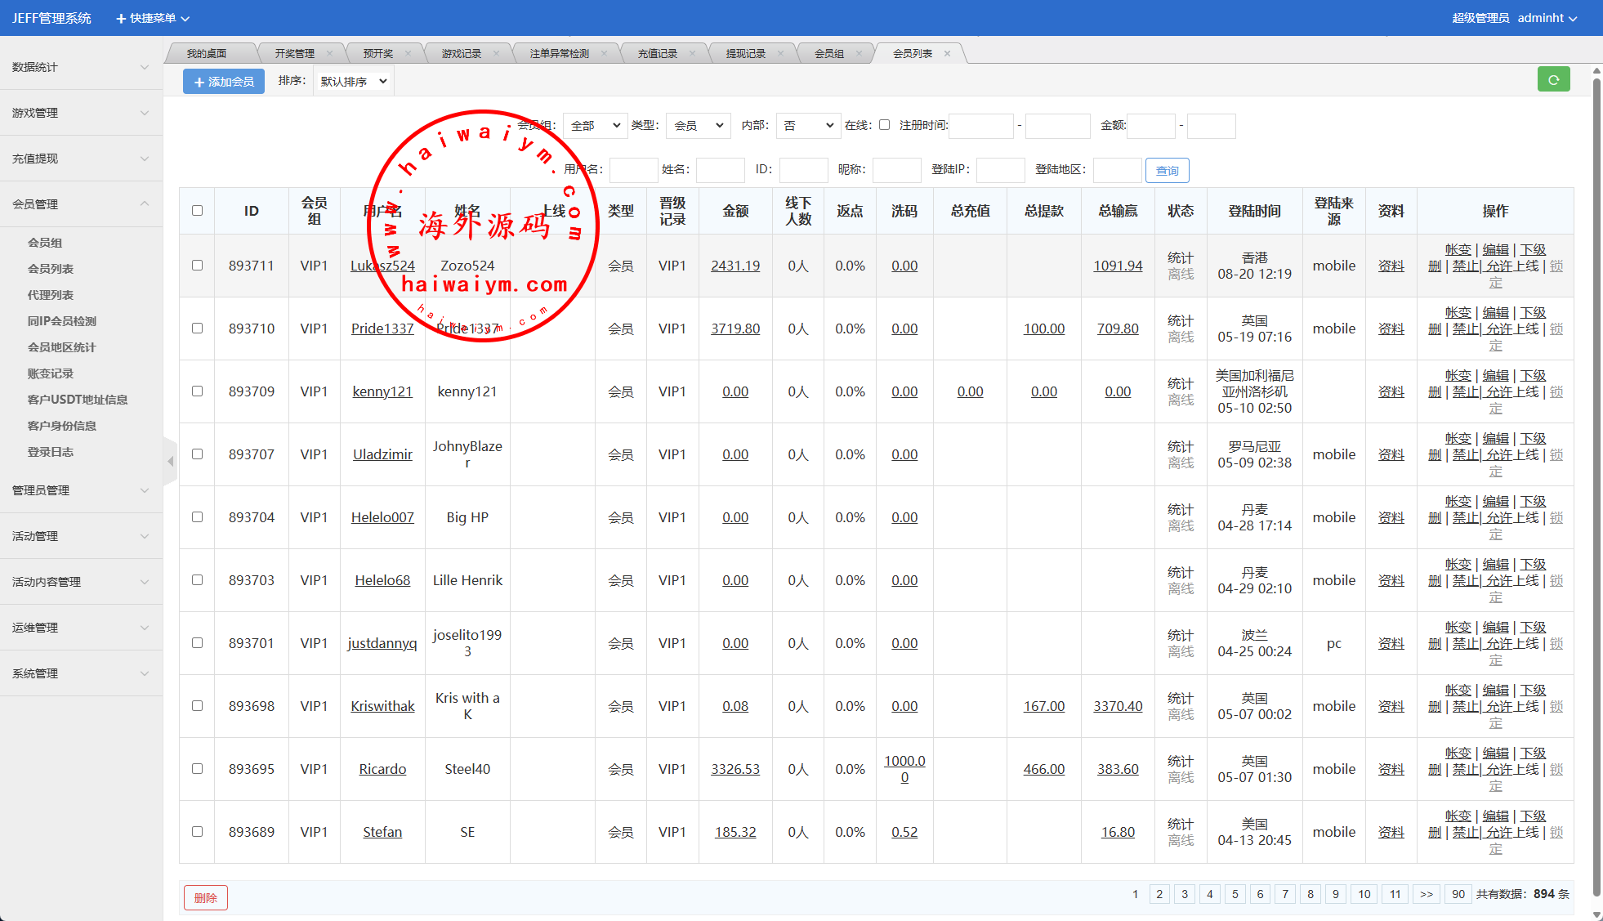Switch to the 提现记录 tab

click(x=745, y=54)
